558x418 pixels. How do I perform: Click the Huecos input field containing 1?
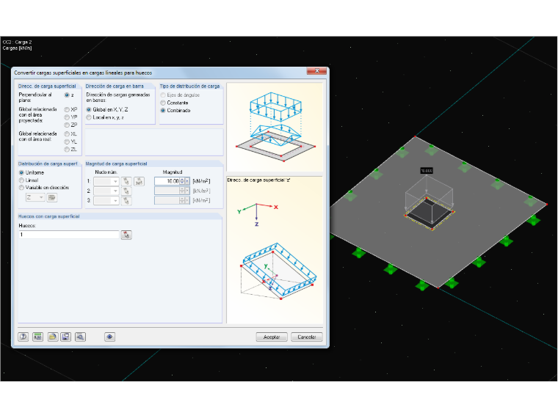tap(69, 235)
